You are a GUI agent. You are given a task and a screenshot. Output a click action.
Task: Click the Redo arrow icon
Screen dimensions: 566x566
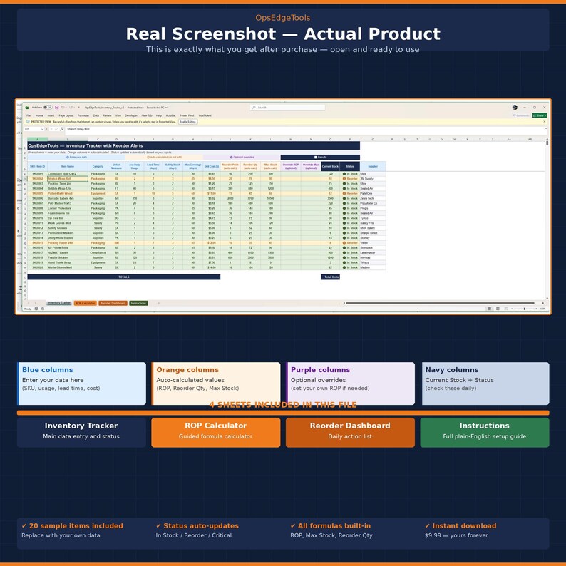pyautogui.click(x=71, y=107)
